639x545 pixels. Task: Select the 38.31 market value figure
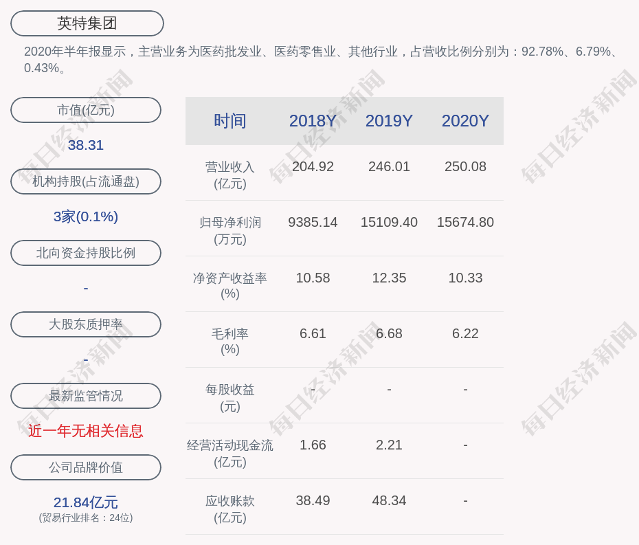coord(86,145)
